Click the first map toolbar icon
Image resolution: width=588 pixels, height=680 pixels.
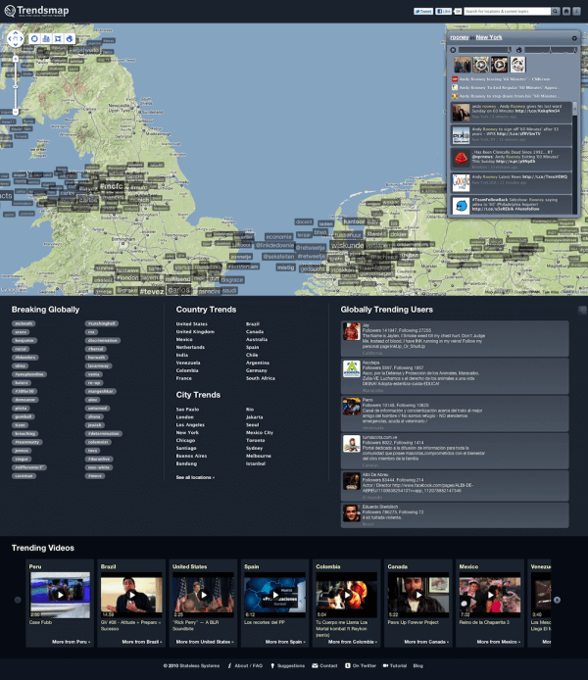click(x=34, y=38)
